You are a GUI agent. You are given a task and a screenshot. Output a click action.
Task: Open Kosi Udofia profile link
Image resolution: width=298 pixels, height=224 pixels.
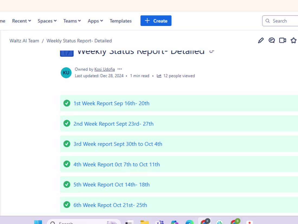point(105,69)
